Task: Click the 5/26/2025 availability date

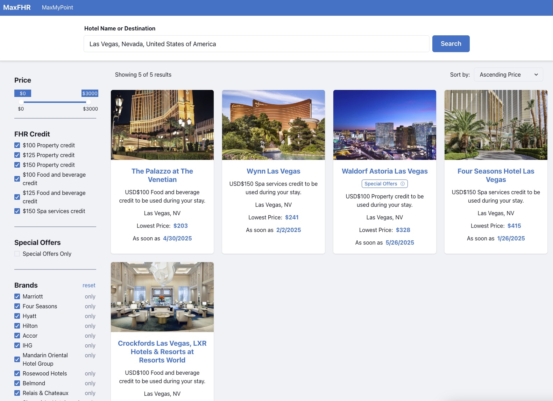Action: pos(400,242)
